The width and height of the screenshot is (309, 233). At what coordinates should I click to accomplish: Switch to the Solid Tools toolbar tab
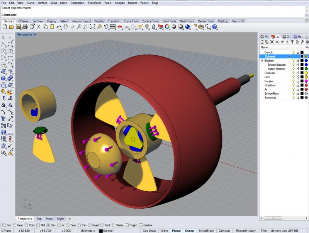point(169,21)
